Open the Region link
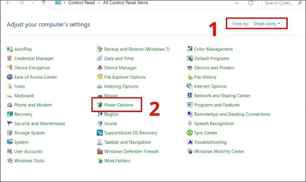The image size is (306, 182). pyautogui.click(x=111, y=114)
